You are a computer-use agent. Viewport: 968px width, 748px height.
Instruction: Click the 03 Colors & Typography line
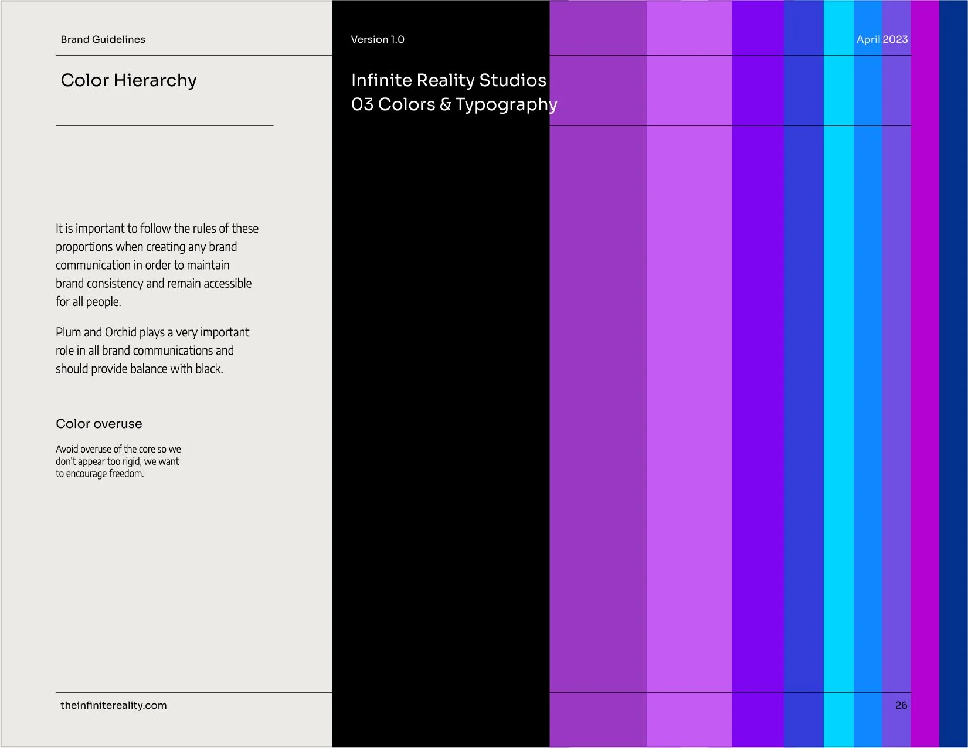[x=454, y=104]
